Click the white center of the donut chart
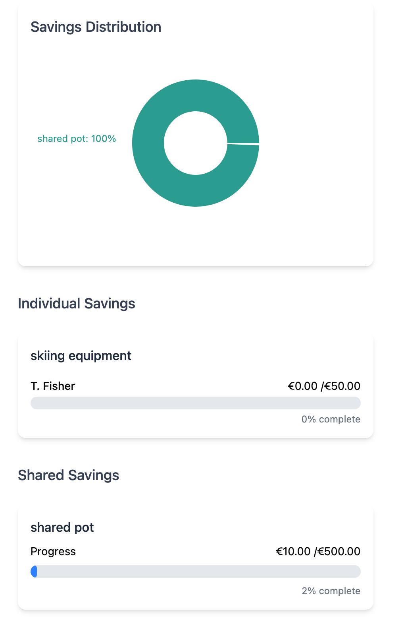The height and width of the screenshot is (620, 404). [x=195, y=143]
